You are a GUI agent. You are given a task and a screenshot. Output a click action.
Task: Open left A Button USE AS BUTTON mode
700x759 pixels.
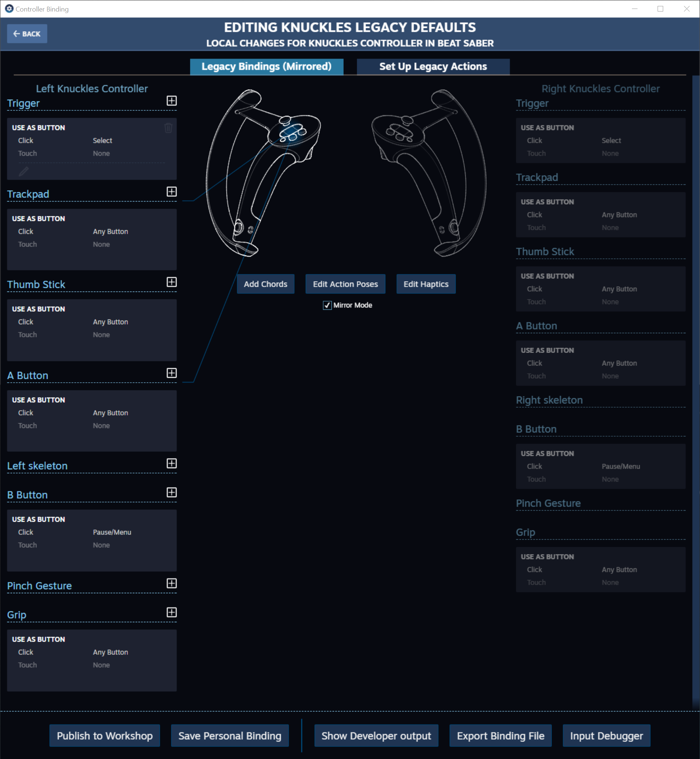pyautogui.click(x=39, y=401)
